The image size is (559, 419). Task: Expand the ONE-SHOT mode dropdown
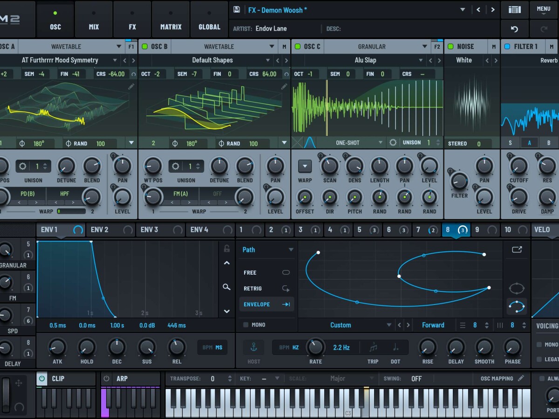click(x=380, y=143)
